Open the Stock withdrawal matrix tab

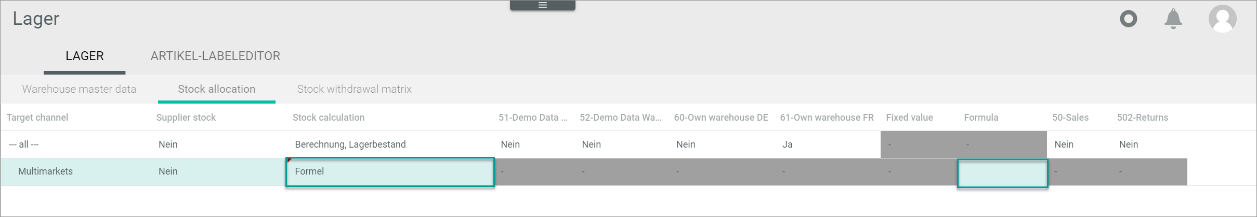click(x=354, y=89)
